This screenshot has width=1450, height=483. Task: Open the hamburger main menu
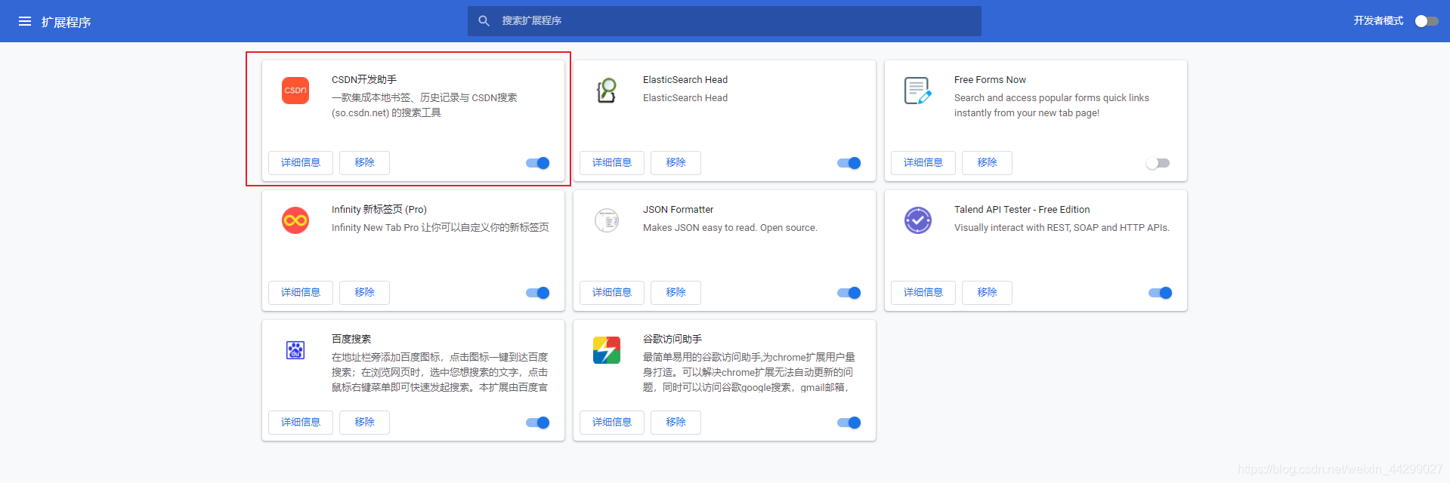pos(25,21)
